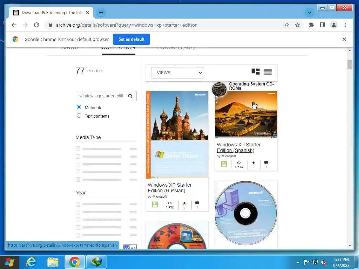This screenshot has width=359, height=269.
Task: Click the browser forward arrow
Action: [x=25, y=25]
